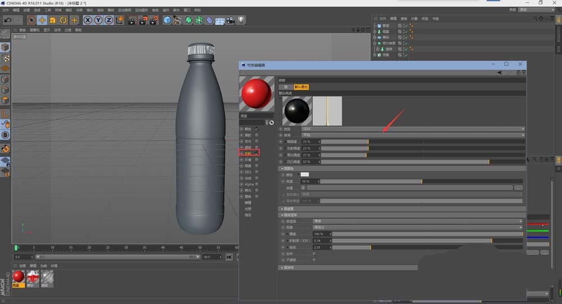Click the Cube primitive icon
Screen dimensions: 562x304
tap(167, 20)
